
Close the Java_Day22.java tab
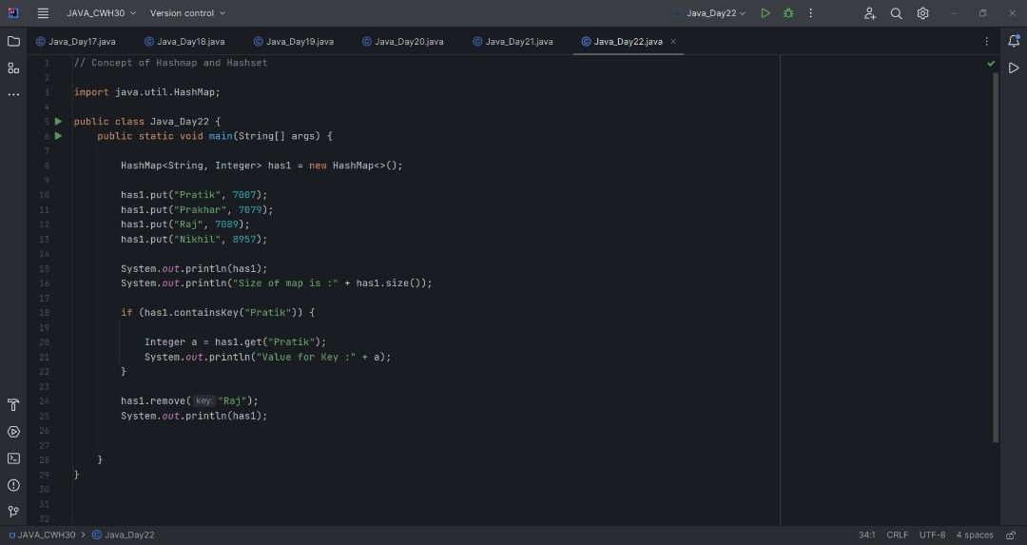pyautogui.click(x=673, y=41)
